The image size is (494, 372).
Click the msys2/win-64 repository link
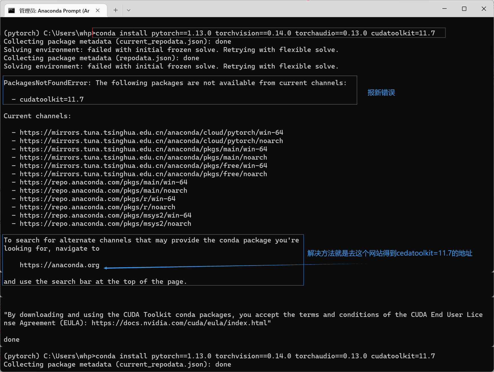click(x=106, y=215)
